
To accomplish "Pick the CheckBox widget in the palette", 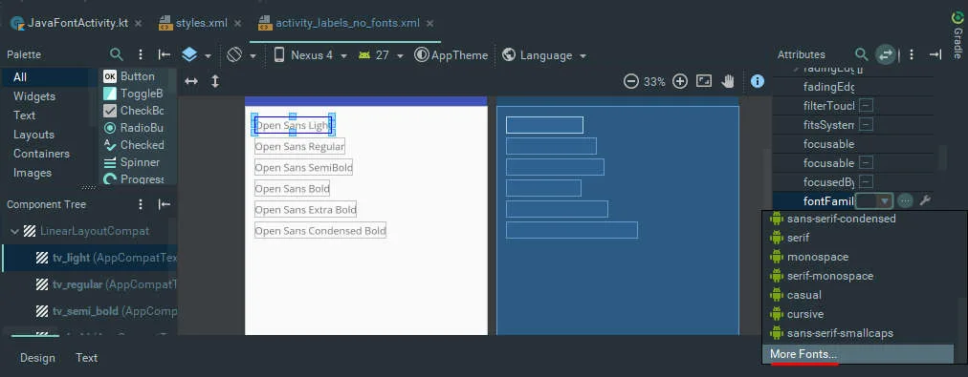I will pos(133,111).
